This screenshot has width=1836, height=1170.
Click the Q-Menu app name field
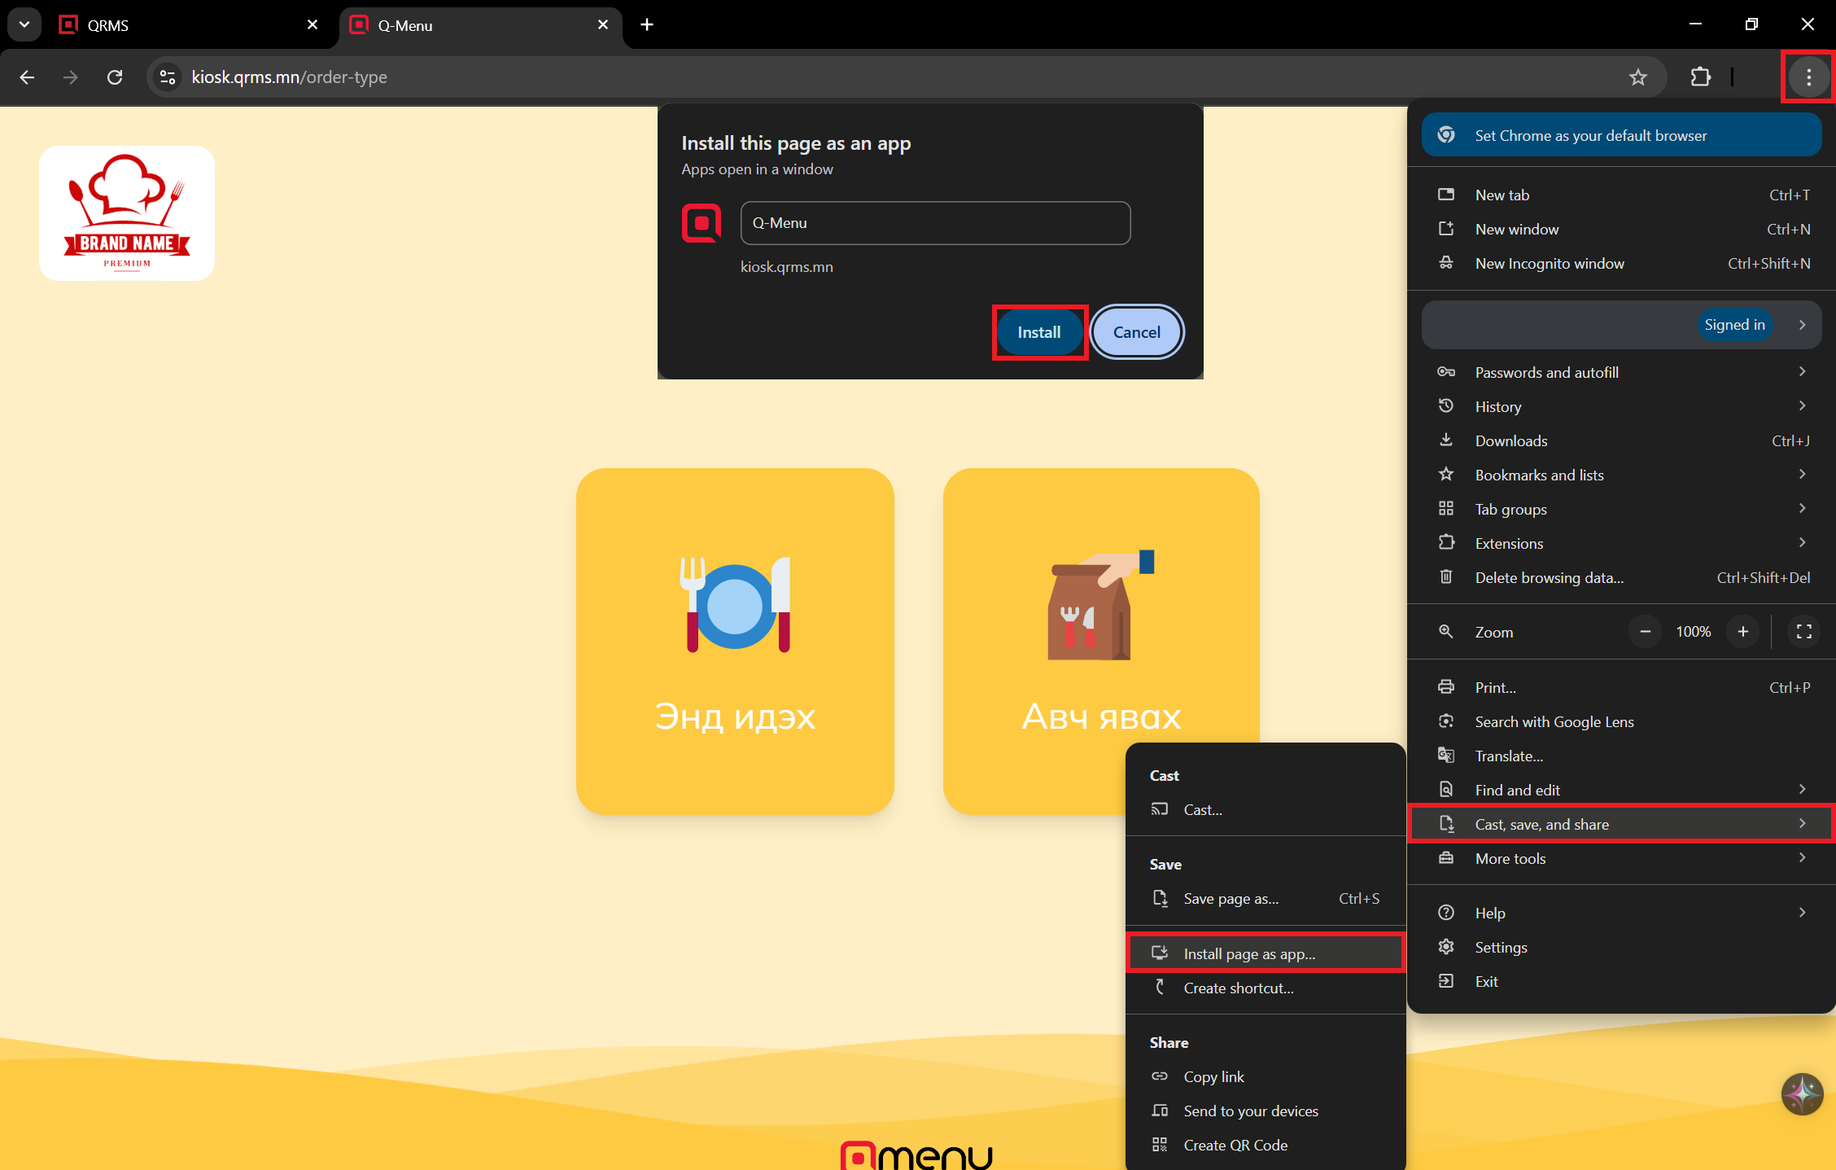pos(934,223)
